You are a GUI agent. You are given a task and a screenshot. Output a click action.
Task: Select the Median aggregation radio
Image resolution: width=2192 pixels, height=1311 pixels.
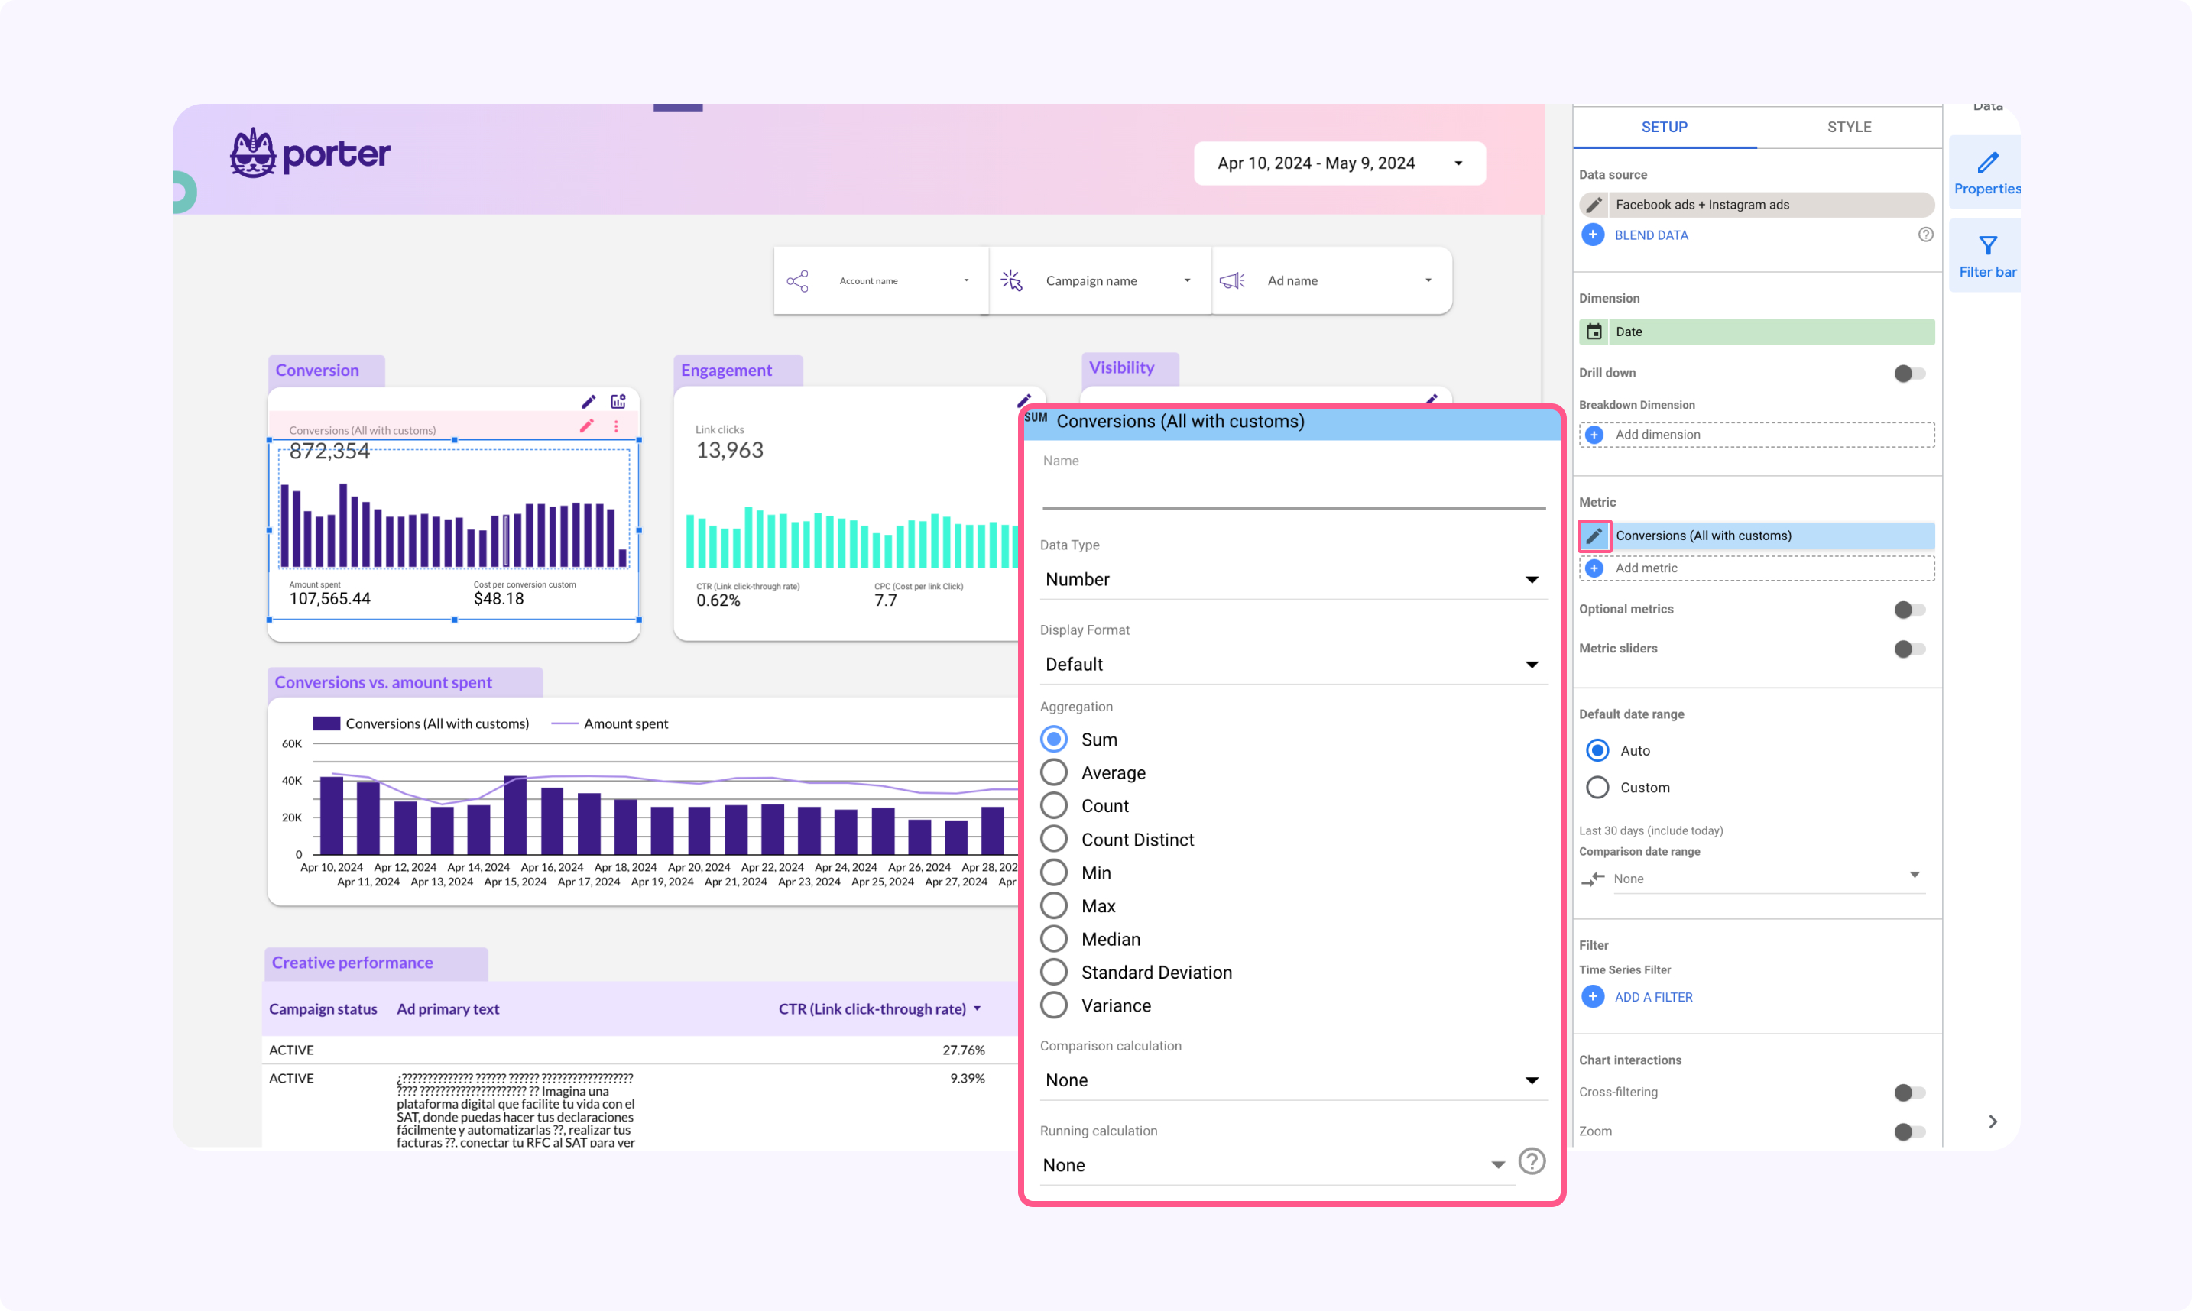pos(1053,939)
